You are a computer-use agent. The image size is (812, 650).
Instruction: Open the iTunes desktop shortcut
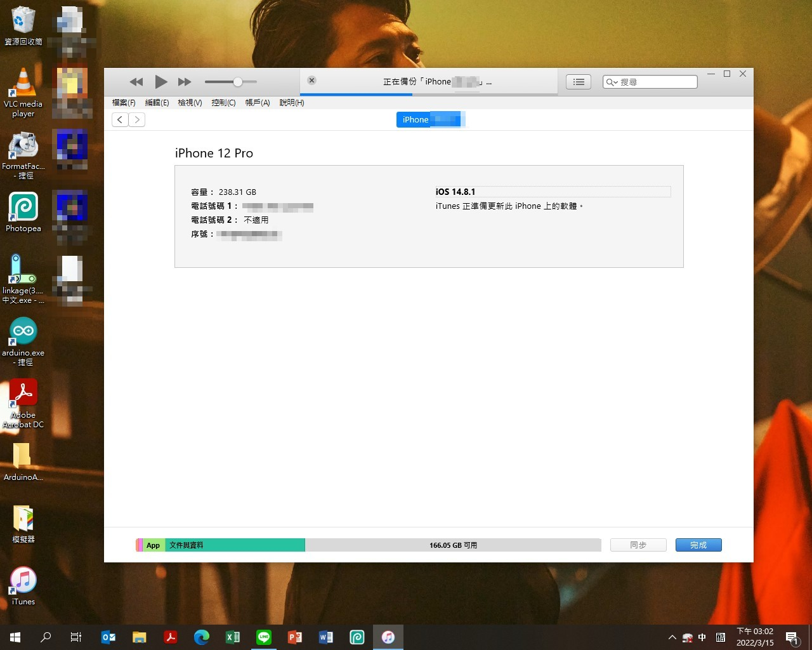pos(23,586)
